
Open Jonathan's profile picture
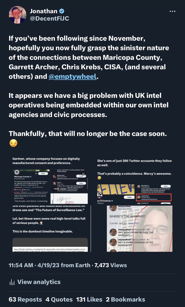(x=17, y=14)
